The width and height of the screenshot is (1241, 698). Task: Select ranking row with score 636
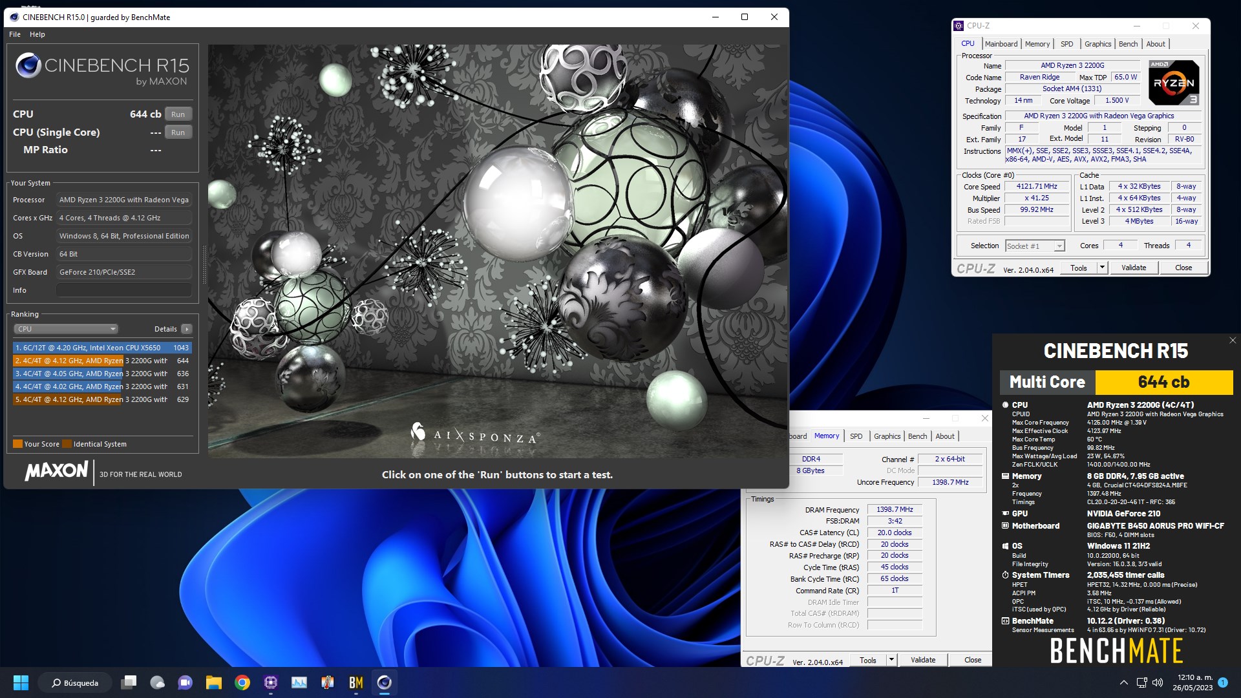tap(102, 374)
